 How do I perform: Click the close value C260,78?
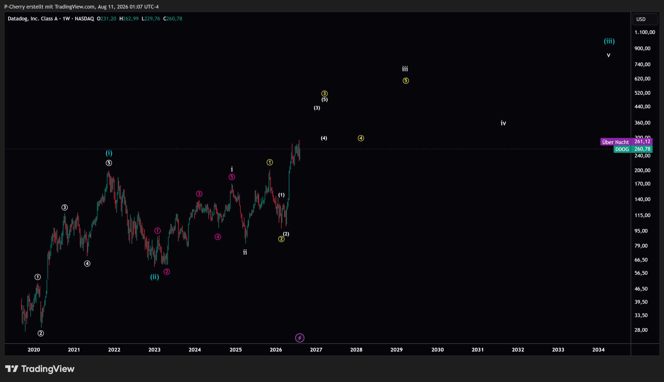pyautogui.click(x=172, y=19)
